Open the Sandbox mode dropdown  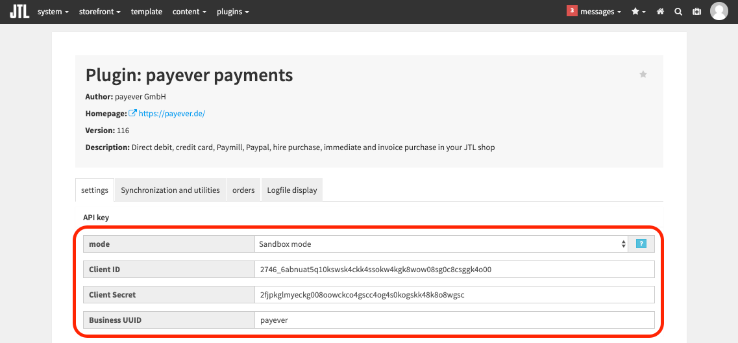(x=442, y=244)
